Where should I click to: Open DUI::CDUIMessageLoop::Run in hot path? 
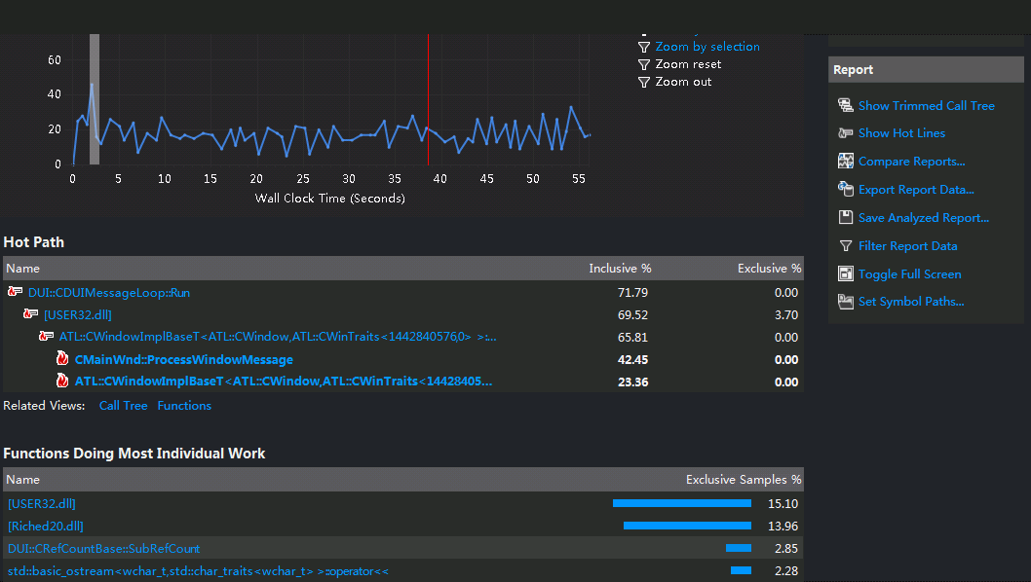point(108,292)
